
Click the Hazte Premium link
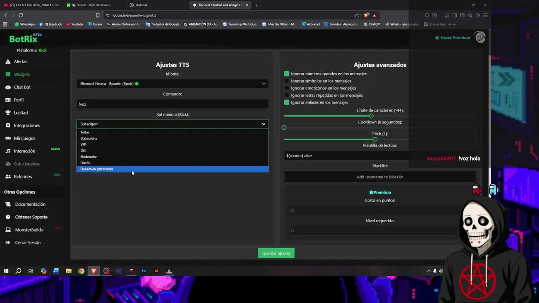[453, 37]
